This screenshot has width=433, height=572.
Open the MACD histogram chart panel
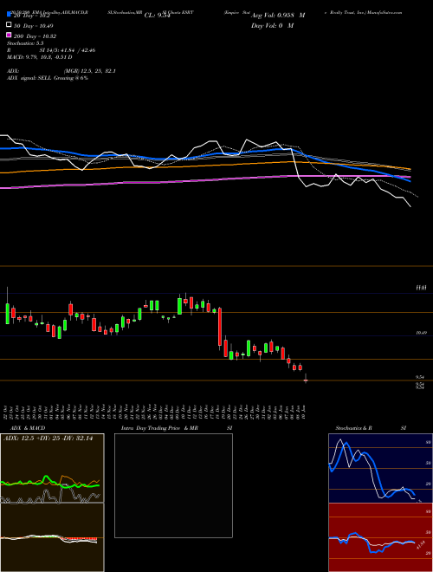52,537
